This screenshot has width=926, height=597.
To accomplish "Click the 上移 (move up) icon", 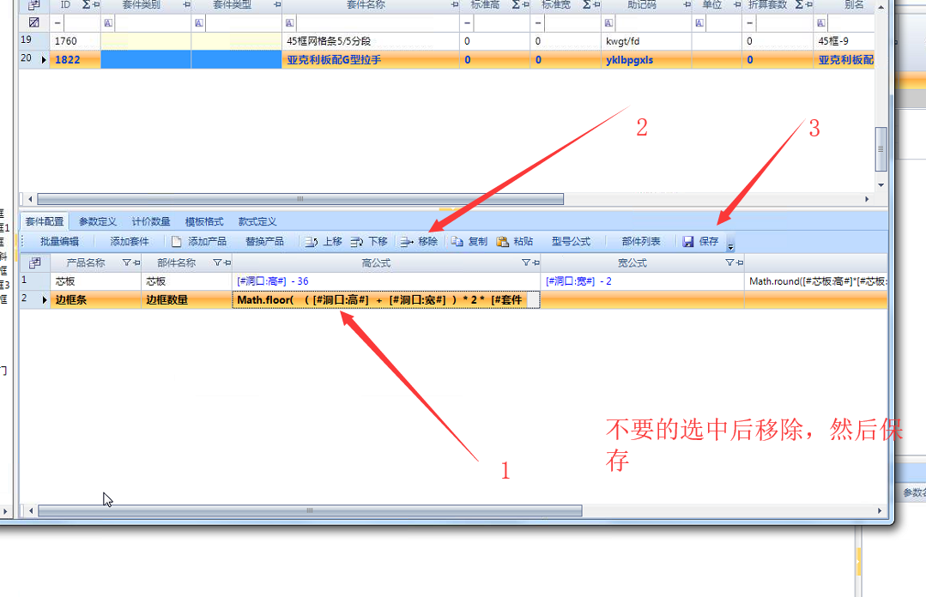I will [312, 242].
